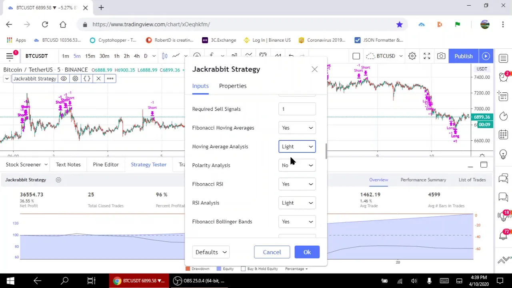Image resolution: width=512 pixels, height=288 pixels.
Task: Switch to the Properties tab
Action: click(x=233, y=86)
